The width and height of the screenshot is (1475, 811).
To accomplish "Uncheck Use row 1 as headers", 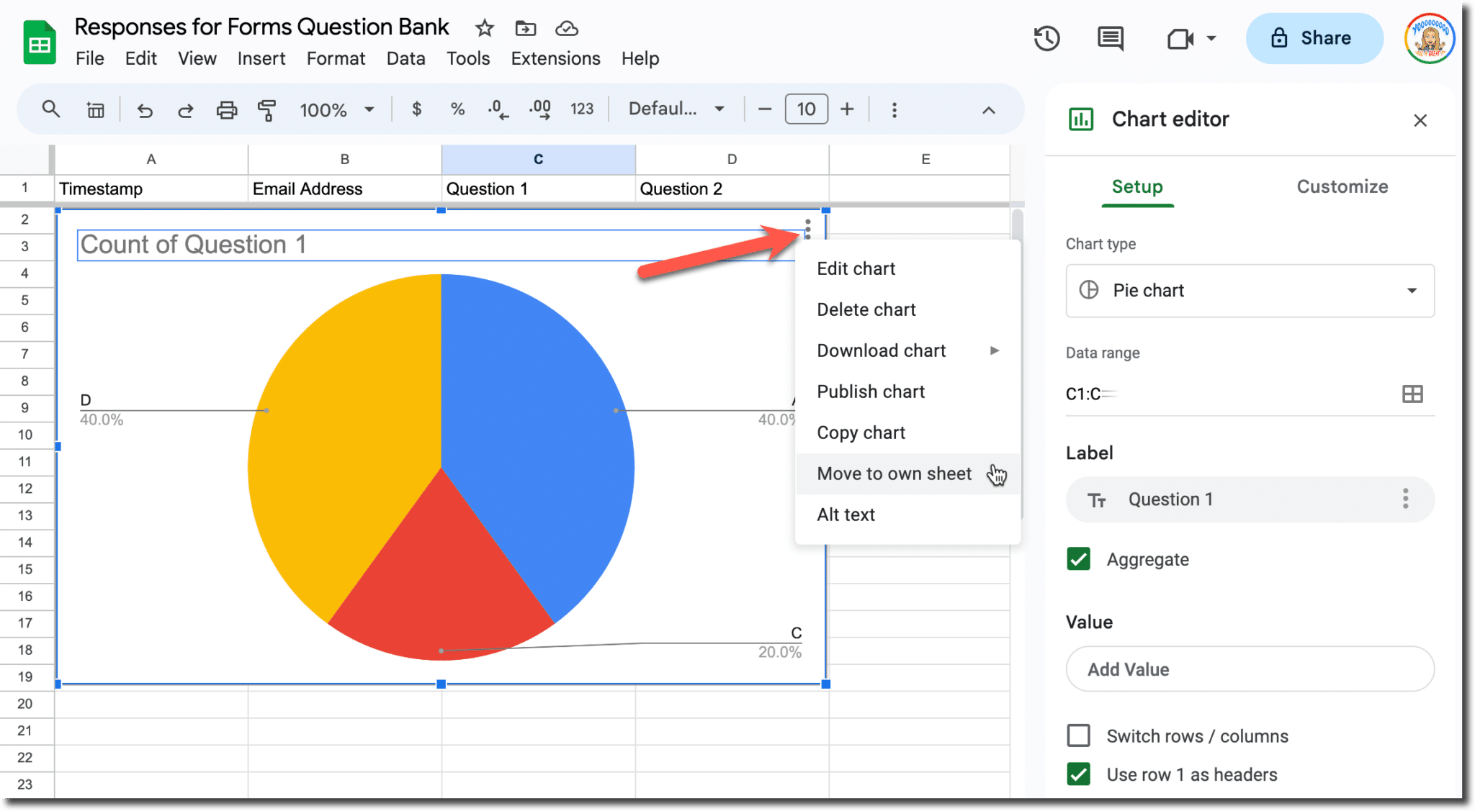I will tap(1078, 774).
